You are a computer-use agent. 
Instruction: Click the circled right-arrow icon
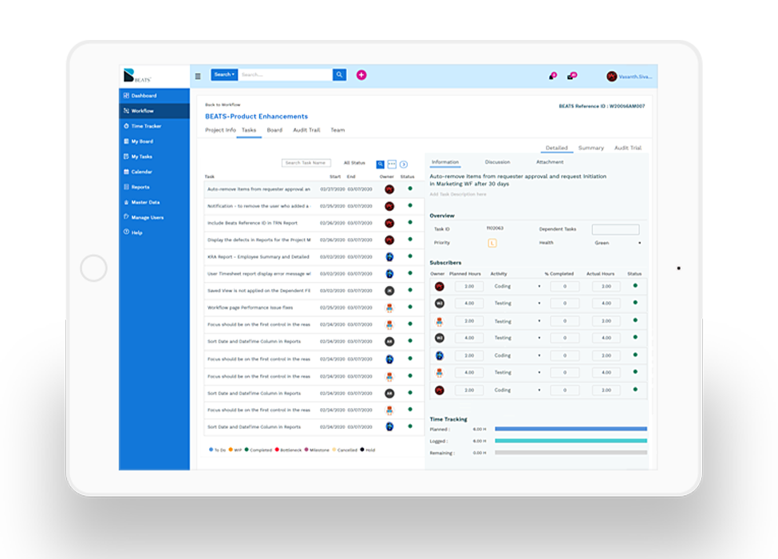404,165
